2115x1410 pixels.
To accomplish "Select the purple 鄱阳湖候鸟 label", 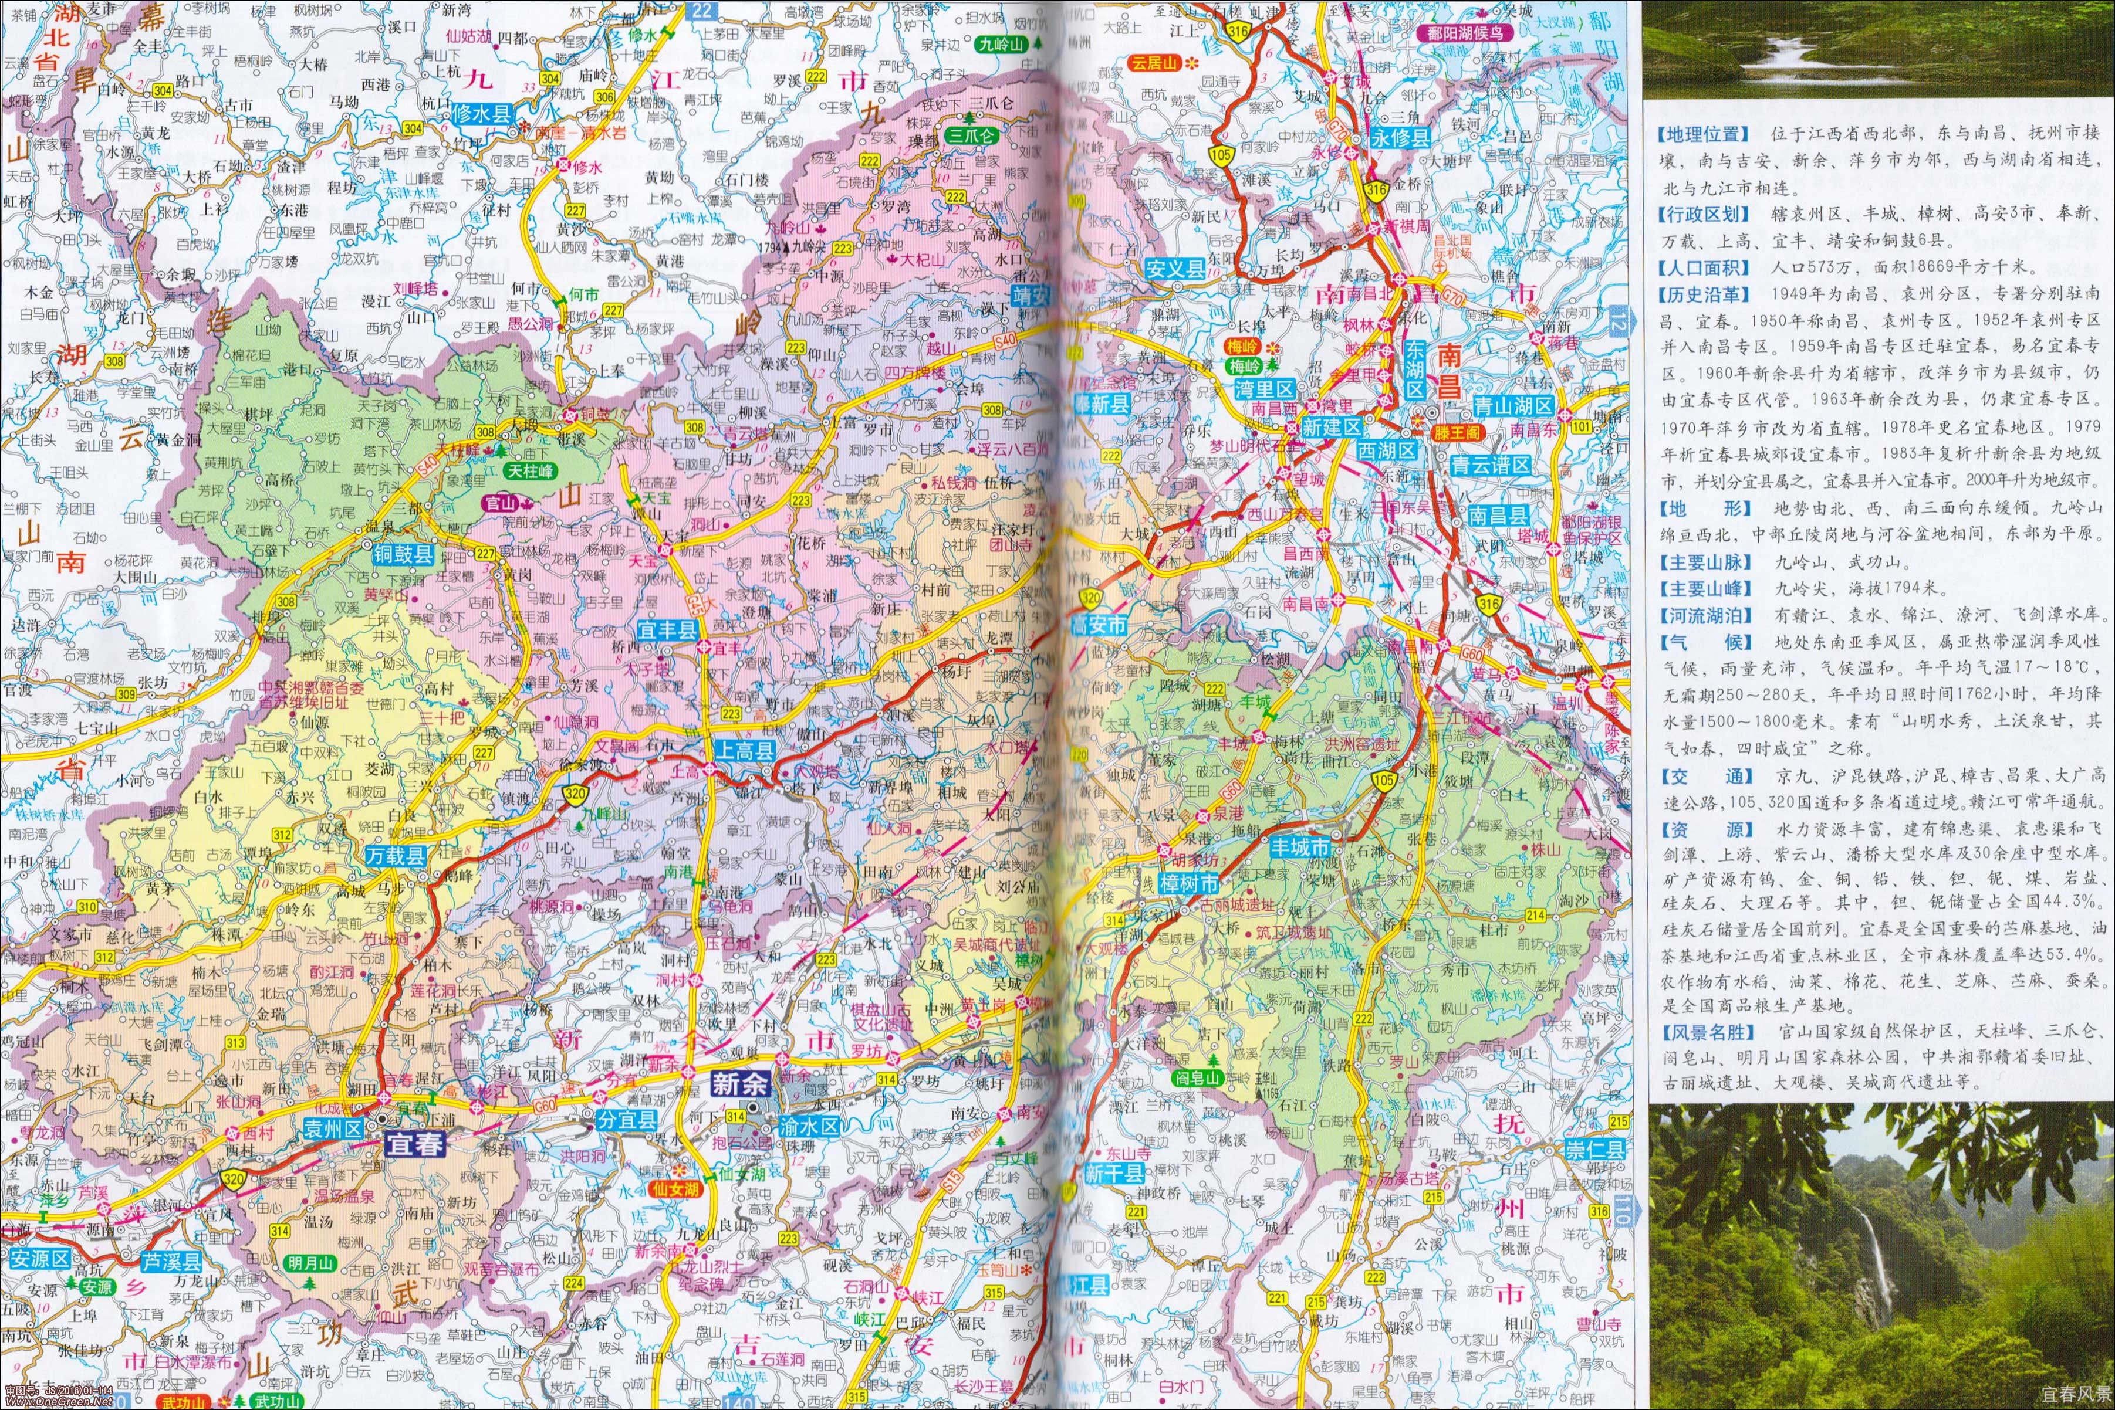I will click(x=1465, y=33).
